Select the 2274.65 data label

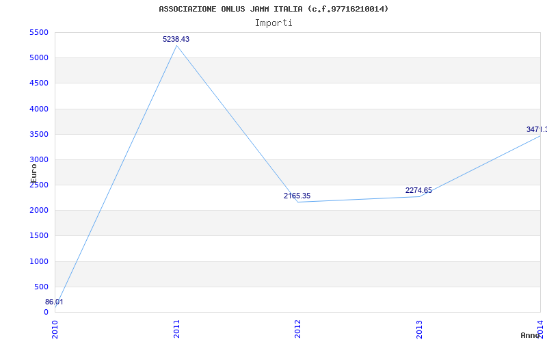click(418, 190)
